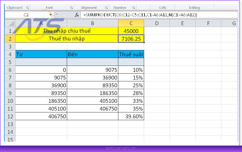Select column A header
242x152 pixels.
tap(41, 23)
